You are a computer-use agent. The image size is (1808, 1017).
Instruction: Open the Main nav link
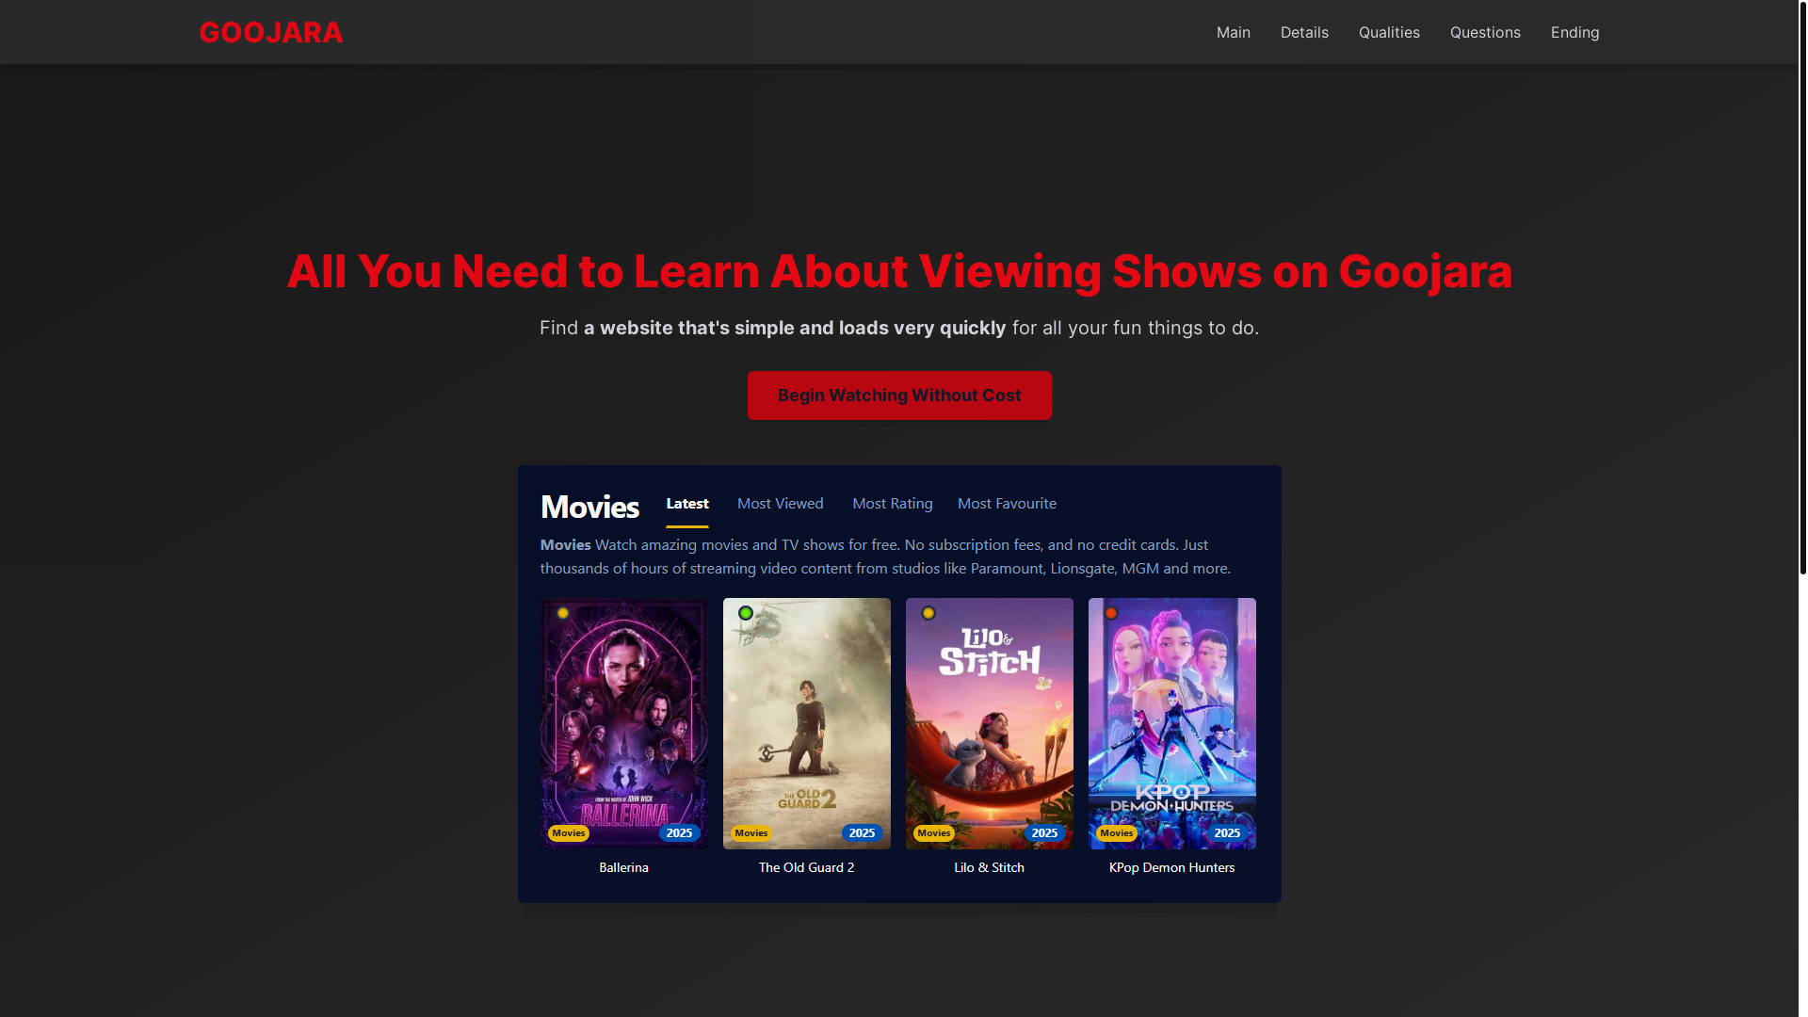coord(1234,32)
